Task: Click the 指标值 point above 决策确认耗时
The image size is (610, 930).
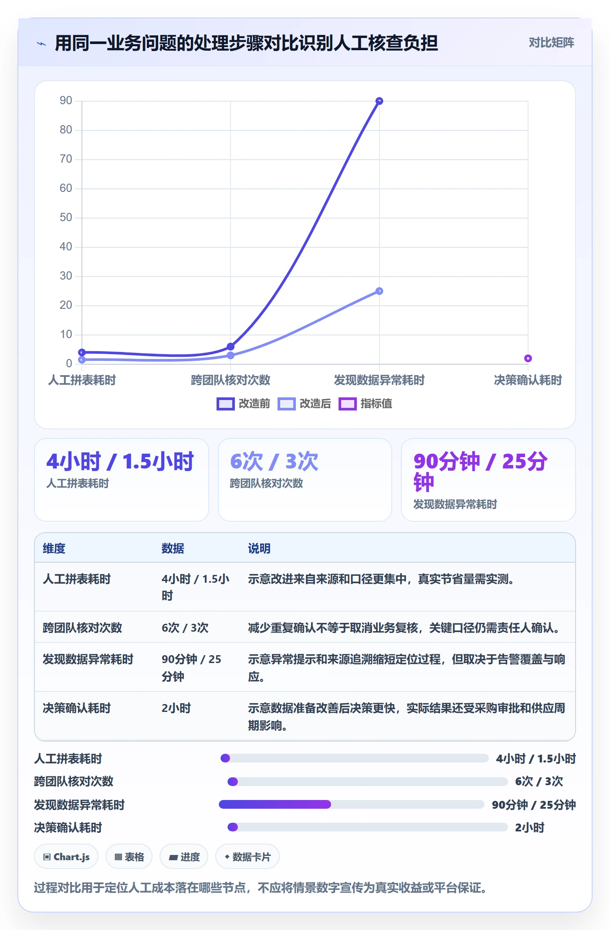Action: coord(528,358)
